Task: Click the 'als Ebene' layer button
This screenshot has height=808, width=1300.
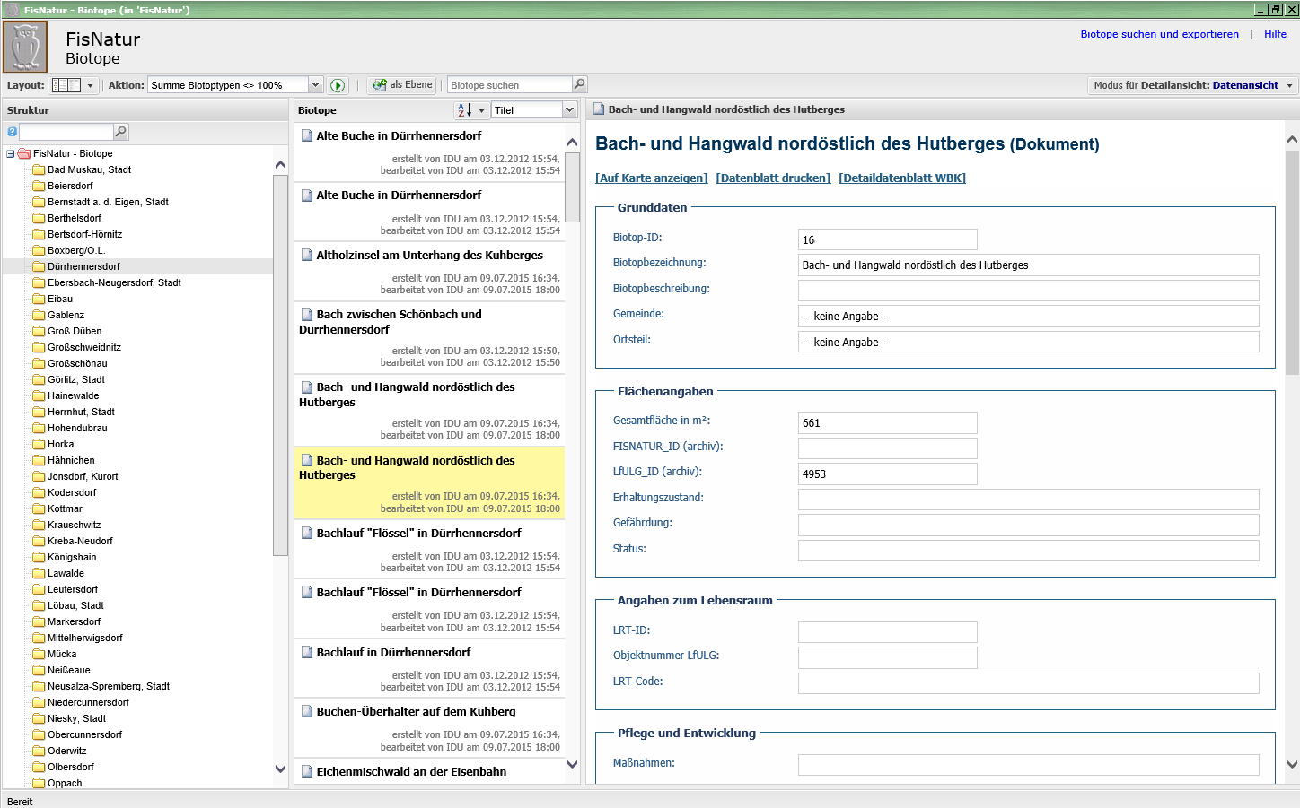Action: [402, 84]
